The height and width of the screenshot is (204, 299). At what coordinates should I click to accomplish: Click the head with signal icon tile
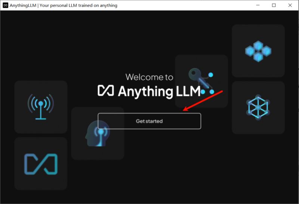[x=98, y=133]
